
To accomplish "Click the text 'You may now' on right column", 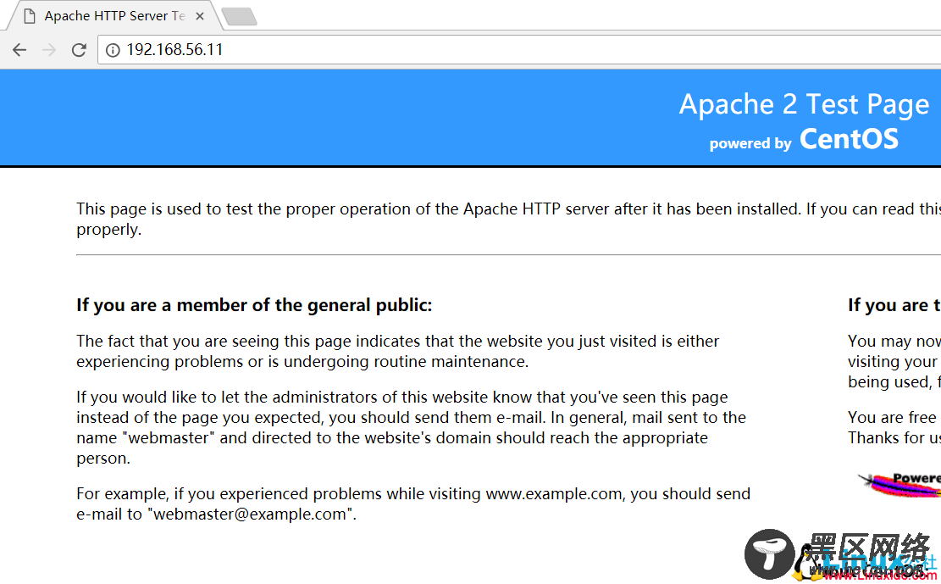I will click(x=894, y=342).
